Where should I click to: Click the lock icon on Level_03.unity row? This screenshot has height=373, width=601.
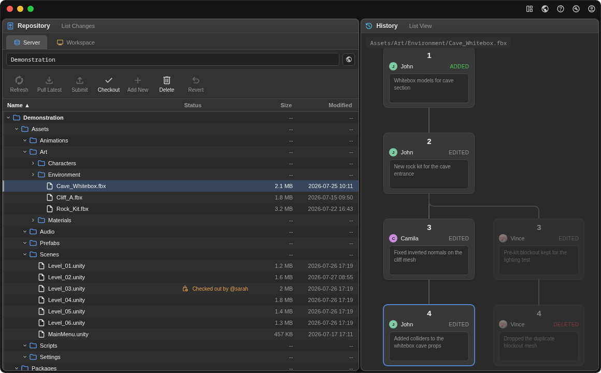click(x=185, y=289)
